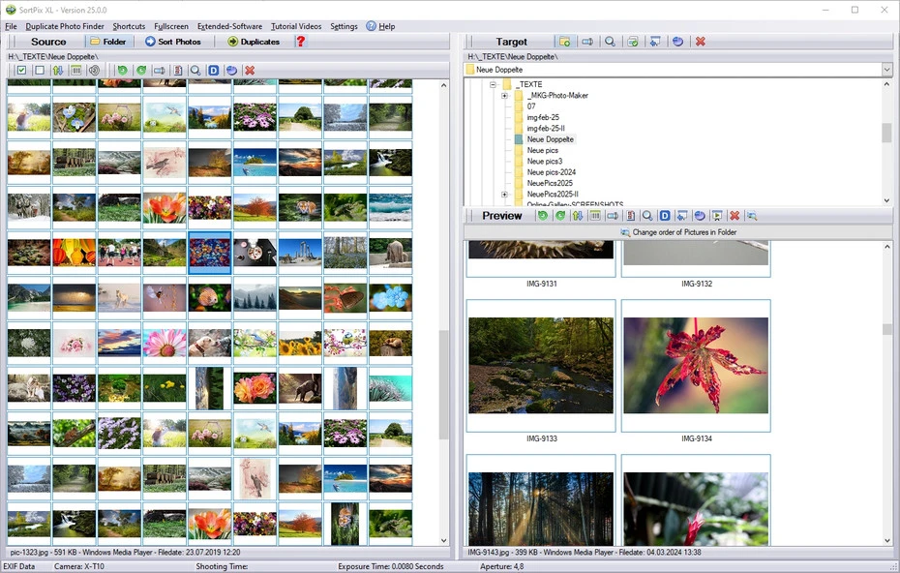Click the deselect-all empty checkbox icon
Screen dimensions: 900x573
[x=38, y=70]
